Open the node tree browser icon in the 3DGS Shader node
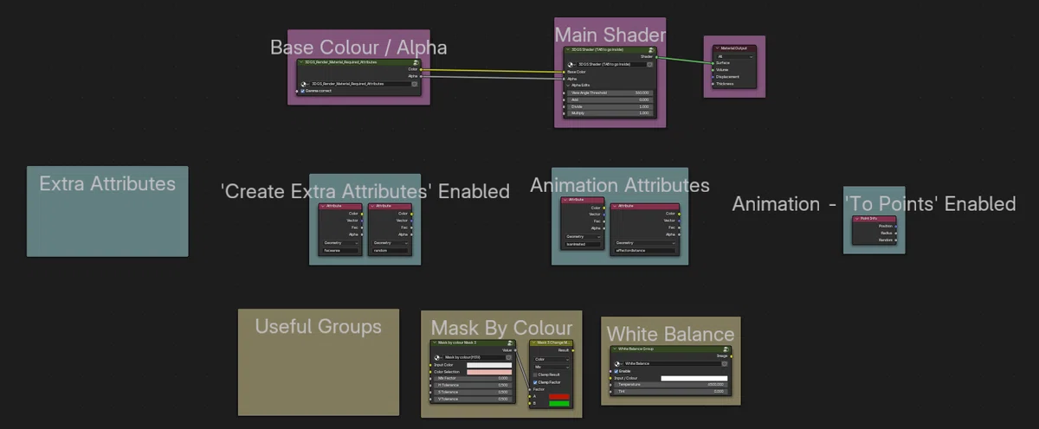1039x429 pixels. [x=571, y=65]
